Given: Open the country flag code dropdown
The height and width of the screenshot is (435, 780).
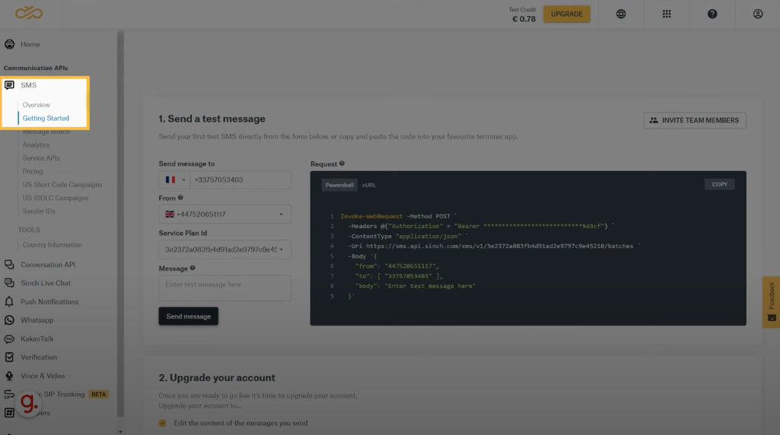Looking at the screenshot, I should point(174,180).
